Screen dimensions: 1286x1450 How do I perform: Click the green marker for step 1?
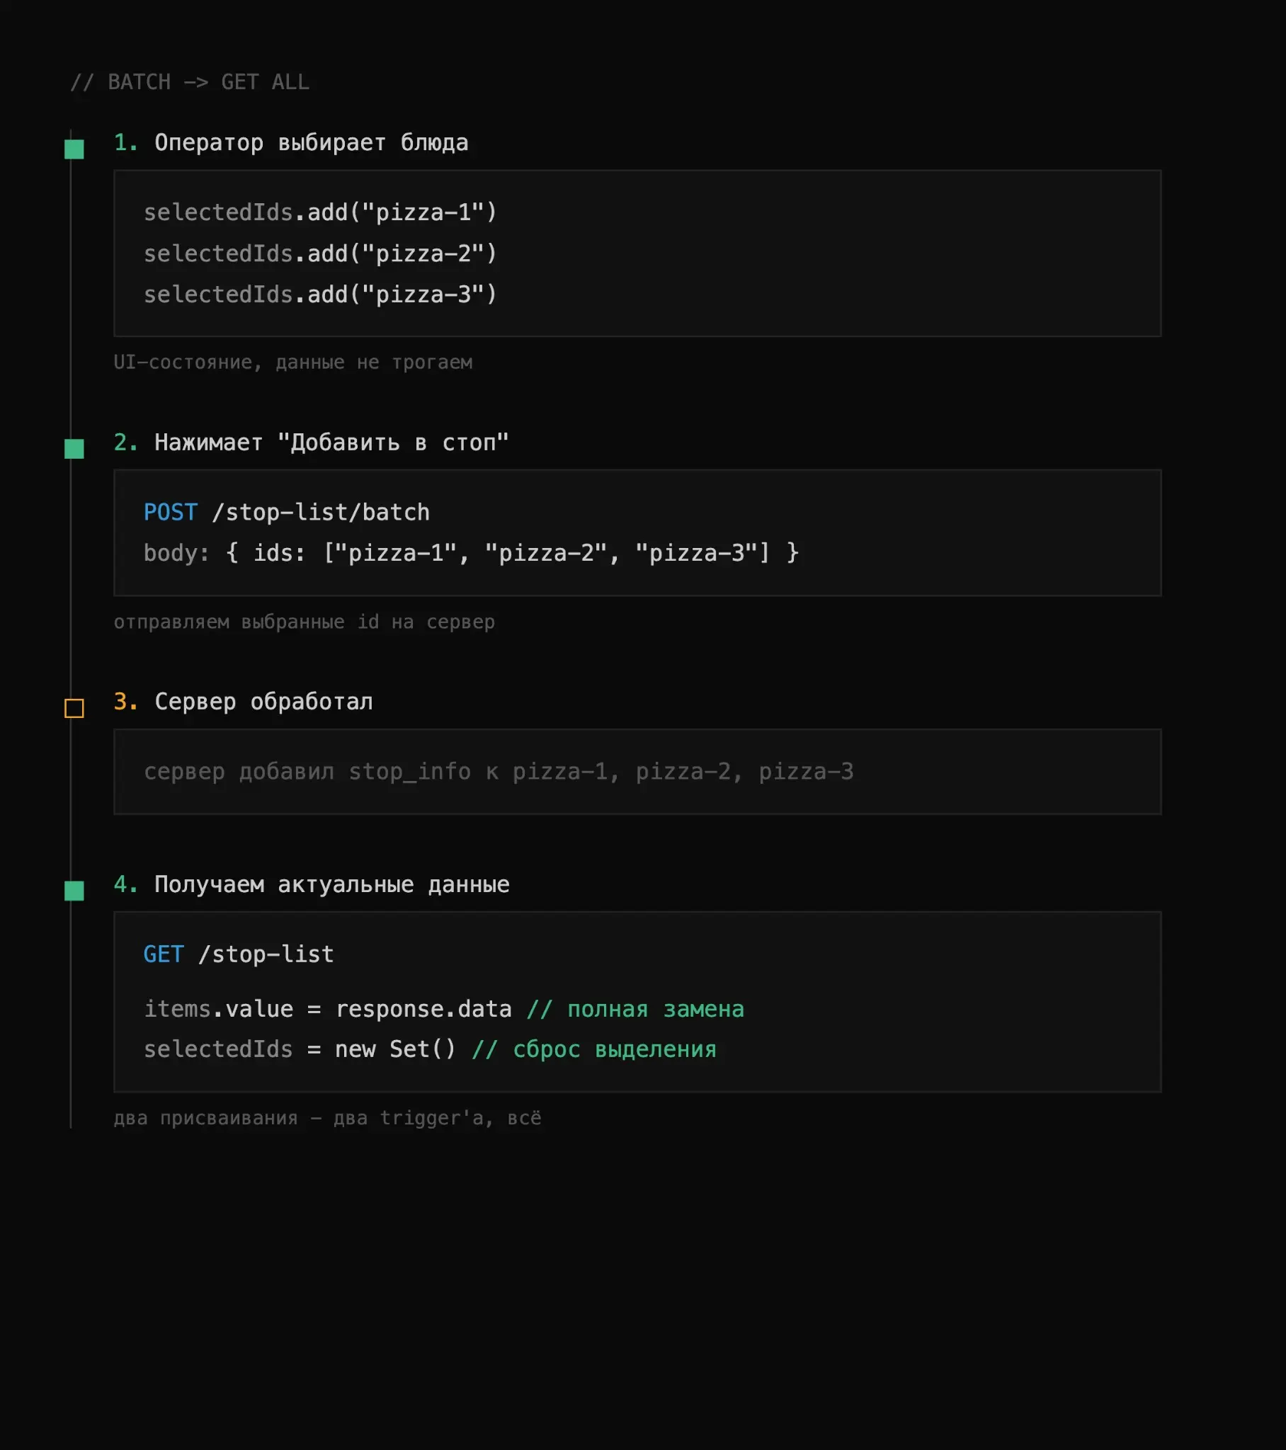point(74,149)
